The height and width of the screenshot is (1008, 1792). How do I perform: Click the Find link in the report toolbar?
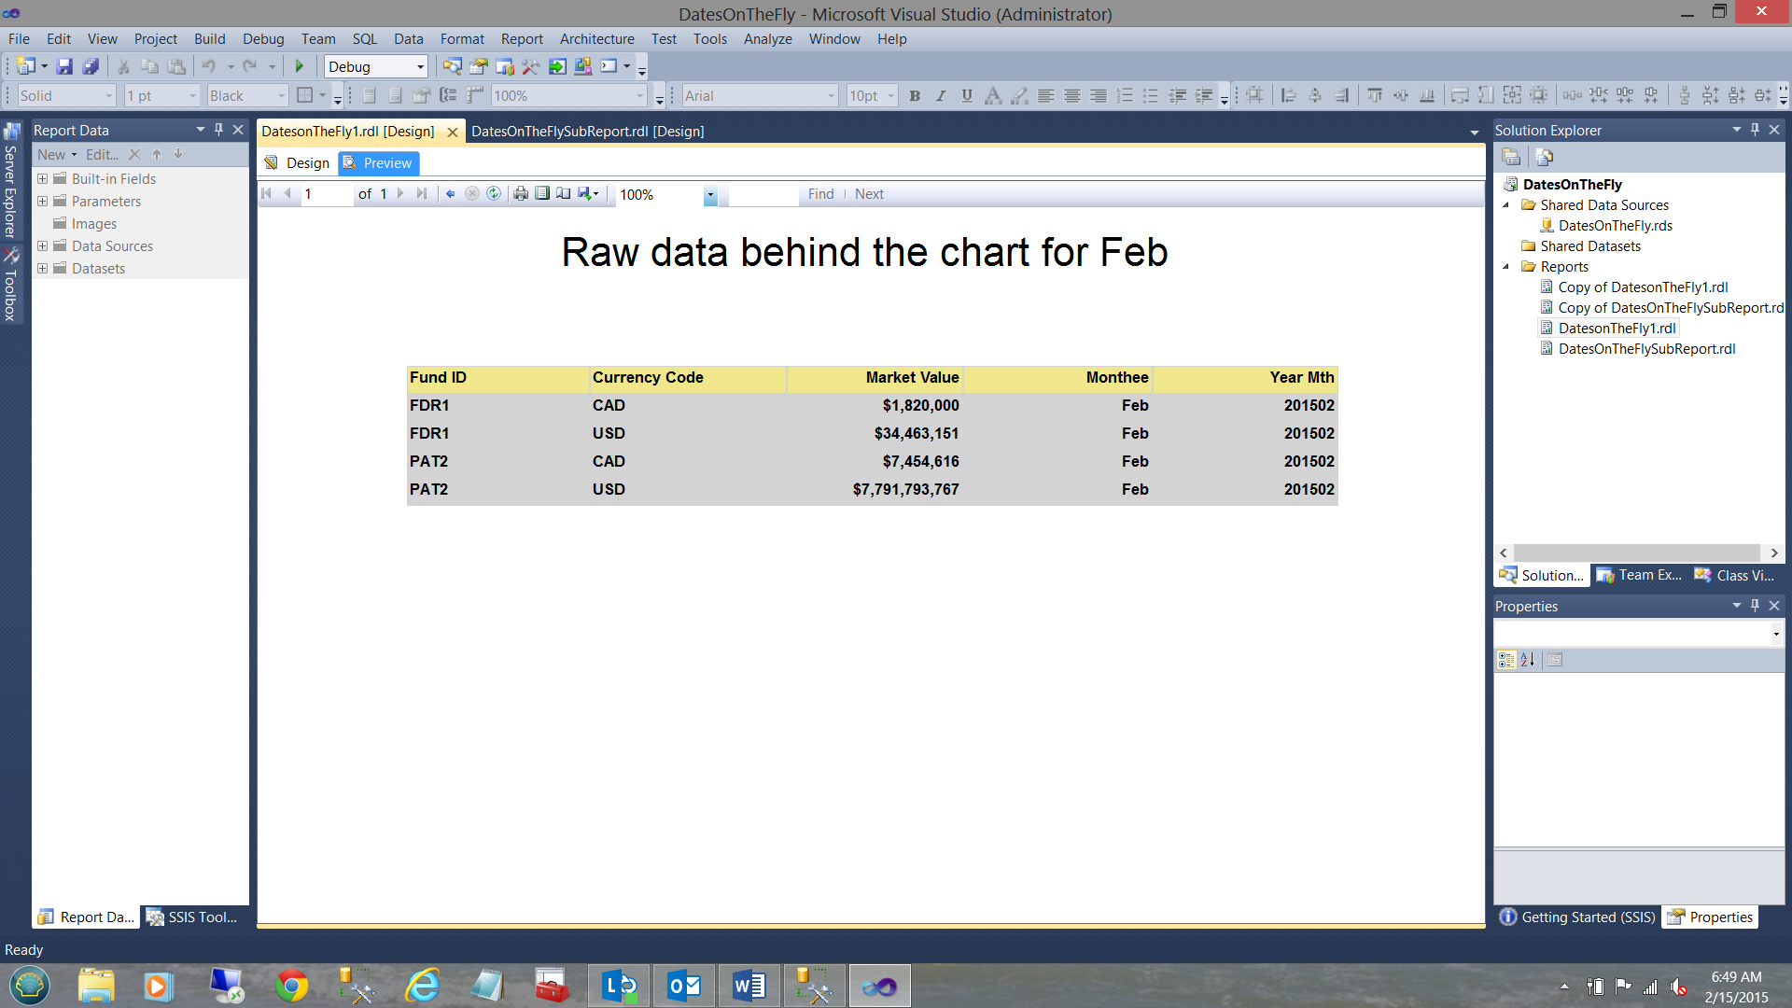[820, 194]
